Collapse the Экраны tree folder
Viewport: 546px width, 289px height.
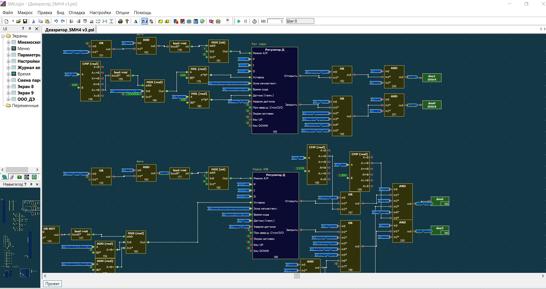click(3, 36)
